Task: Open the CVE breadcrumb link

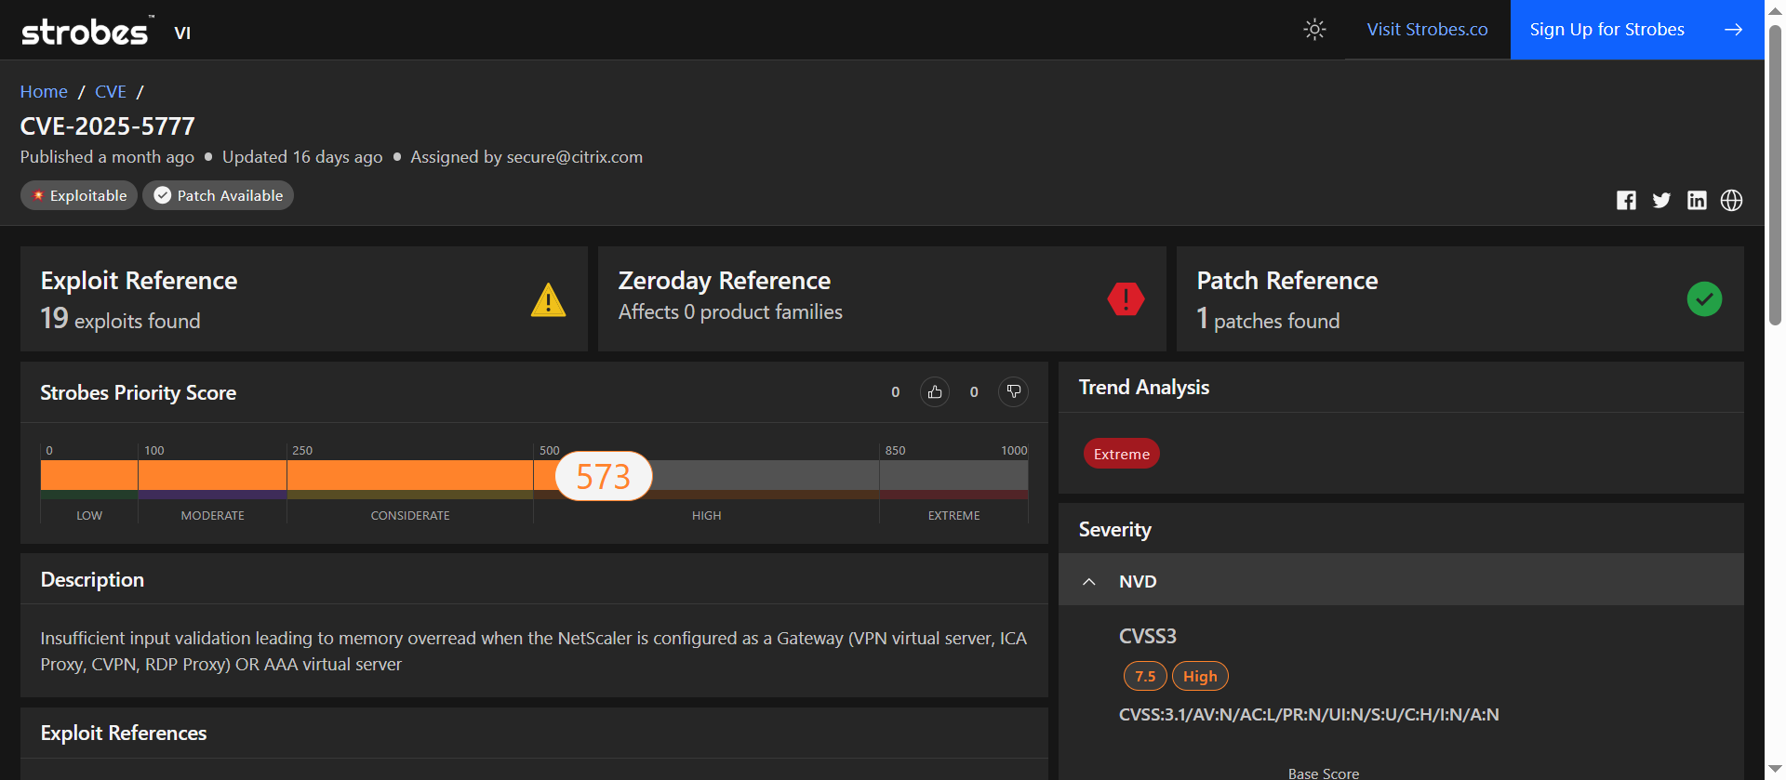Action: (x=111, y=92)
